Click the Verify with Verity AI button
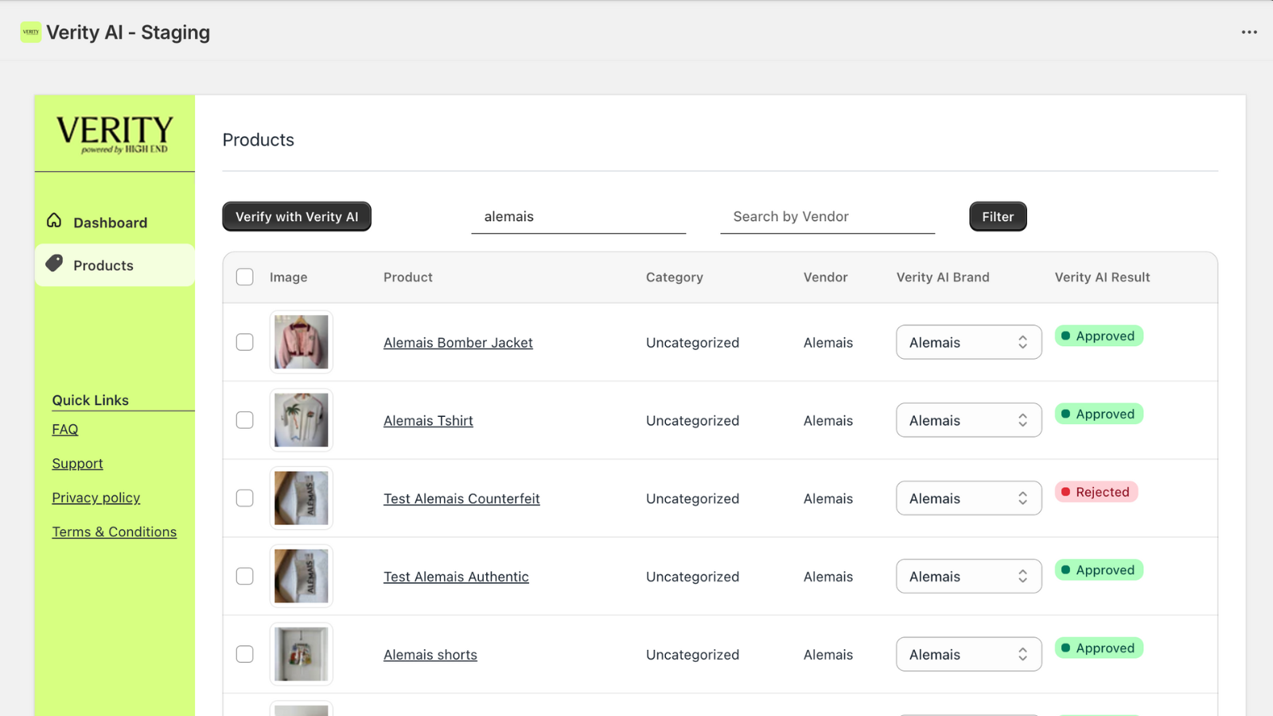Image resolution: width=1273 pixels, height=716 pixels. point(297,216)
